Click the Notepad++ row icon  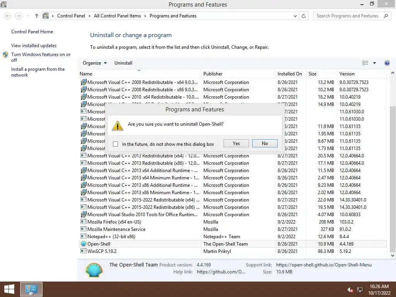tap(84, 236)
